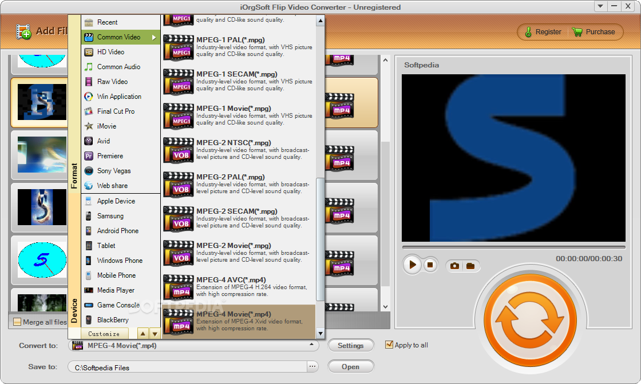Viewport: 641px width, 384px height.
Task: Click the Open output folder button
Action: 351,367
